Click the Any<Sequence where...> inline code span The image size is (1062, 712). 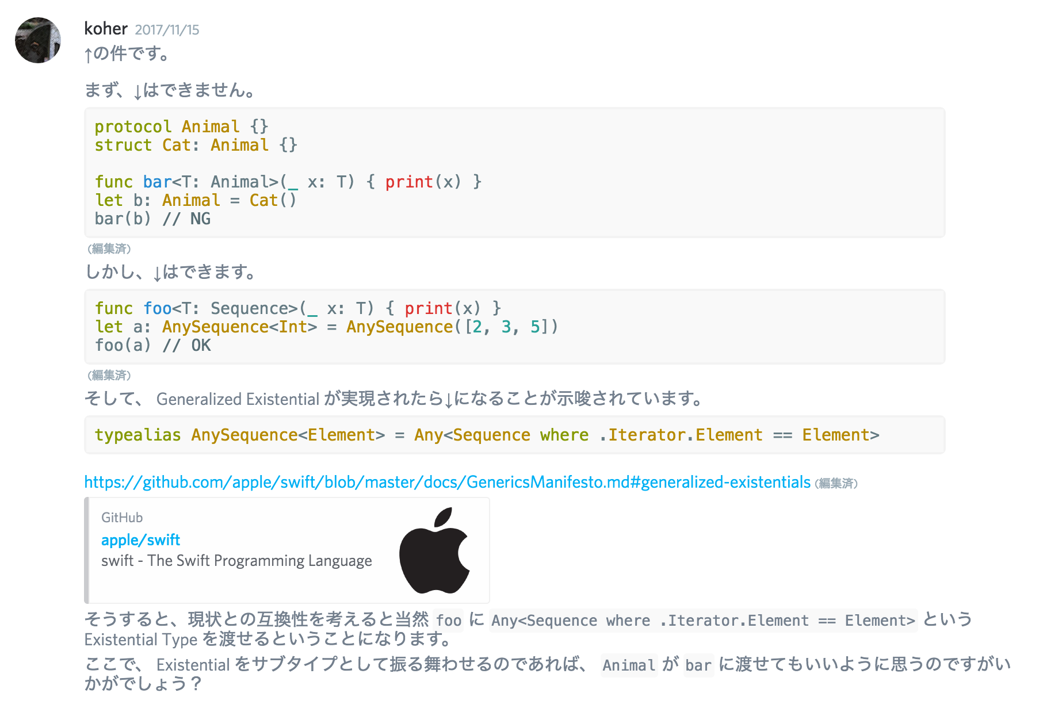tap(702, 620)
